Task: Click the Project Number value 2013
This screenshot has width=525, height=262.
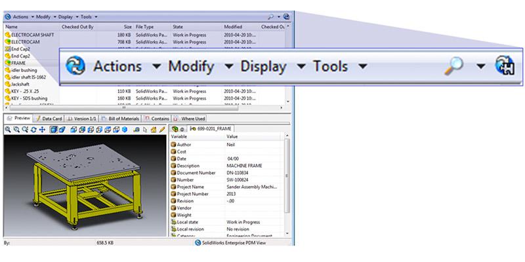Action: (231, 194)
